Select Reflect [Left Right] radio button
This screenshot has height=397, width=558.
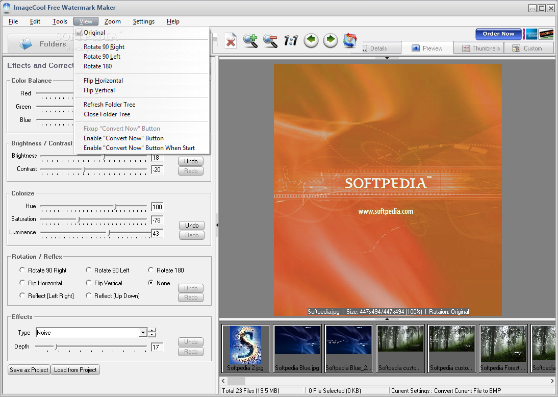(22, 295)
